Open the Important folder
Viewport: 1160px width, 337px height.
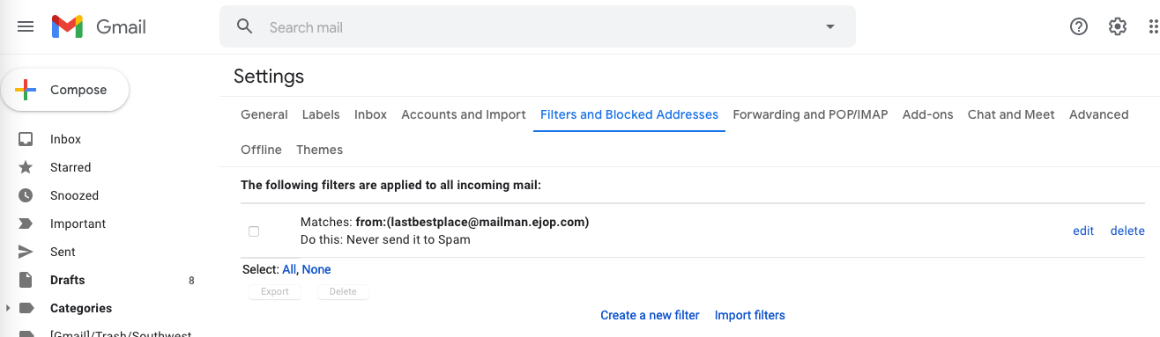pos(78,223)
